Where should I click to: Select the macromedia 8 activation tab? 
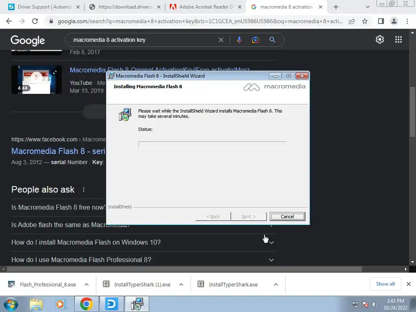pyautogui.click(x=286, y=7)
